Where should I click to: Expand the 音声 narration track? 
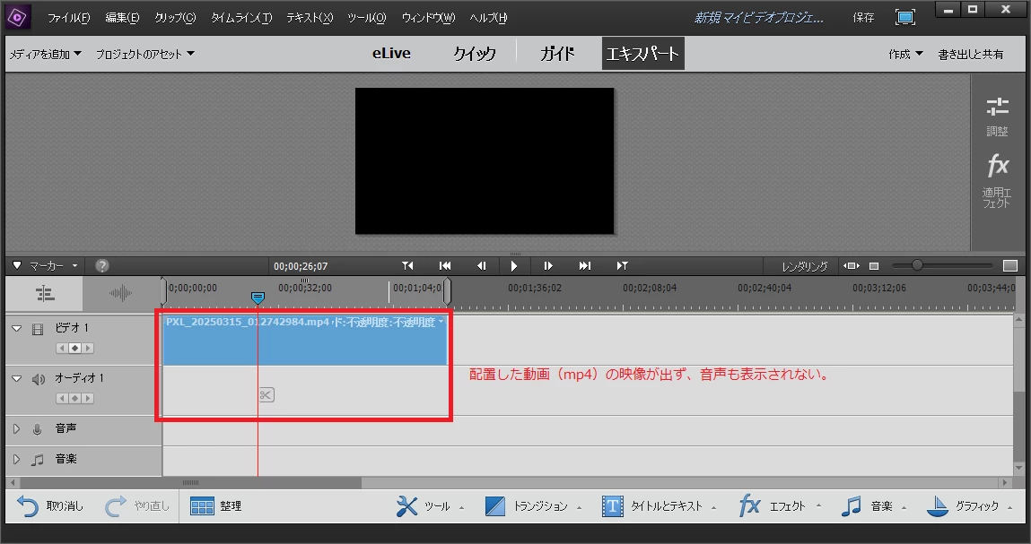click(x=17, y=429)
